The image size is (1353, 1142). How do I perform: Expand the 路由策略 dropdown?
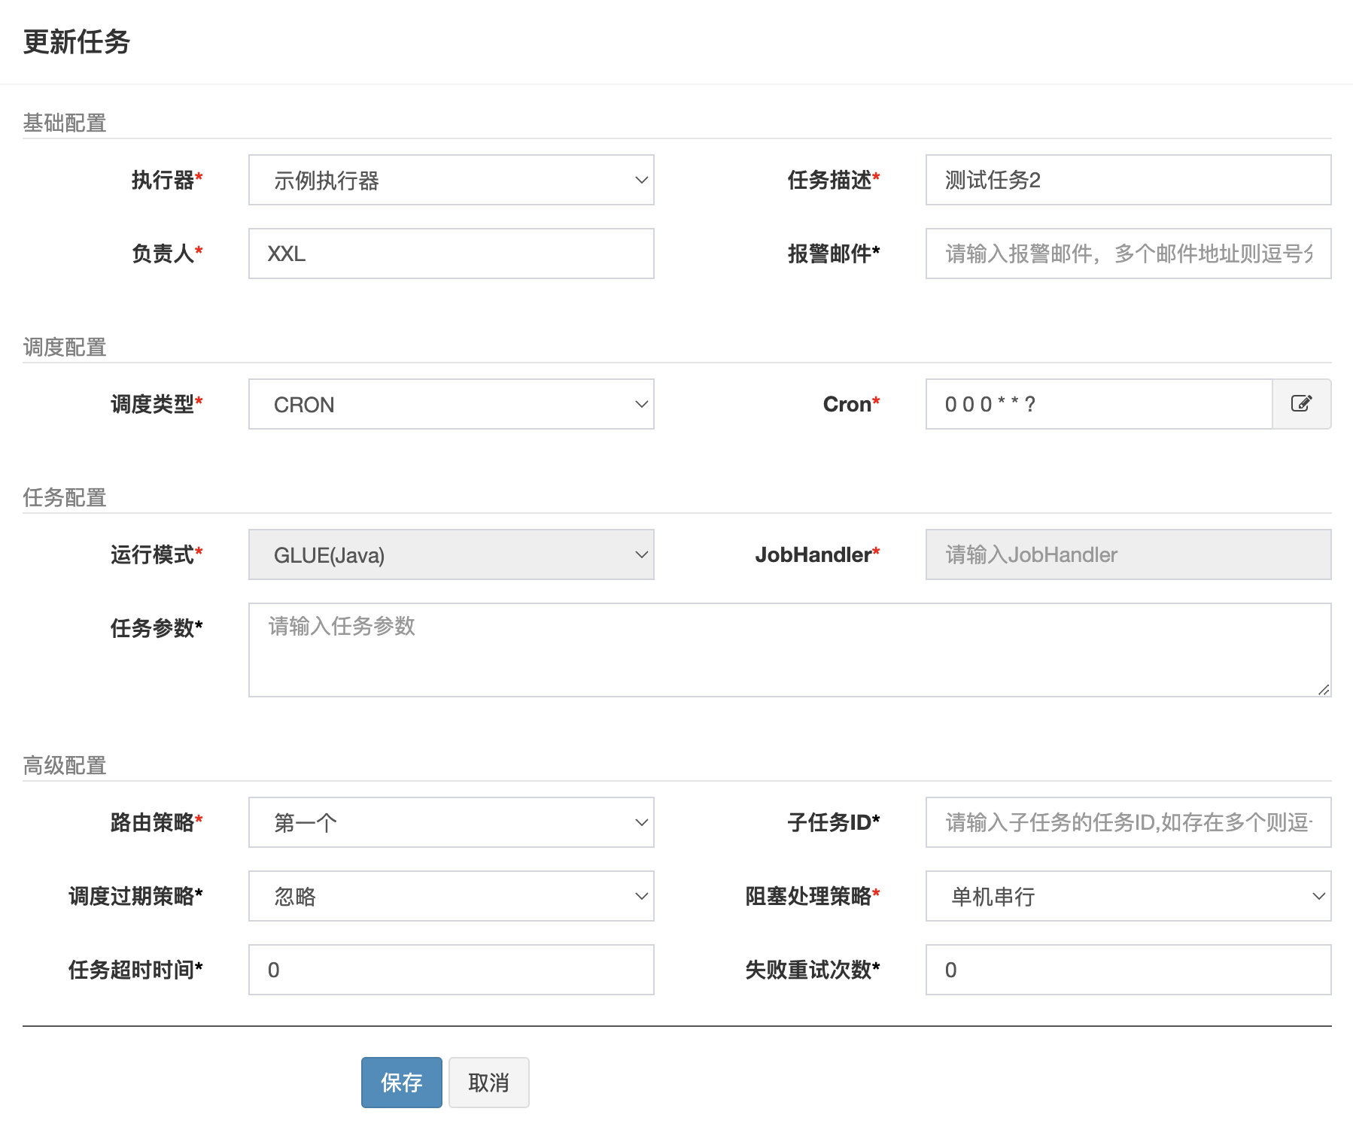pyautogui.click(x=451, y=822)
